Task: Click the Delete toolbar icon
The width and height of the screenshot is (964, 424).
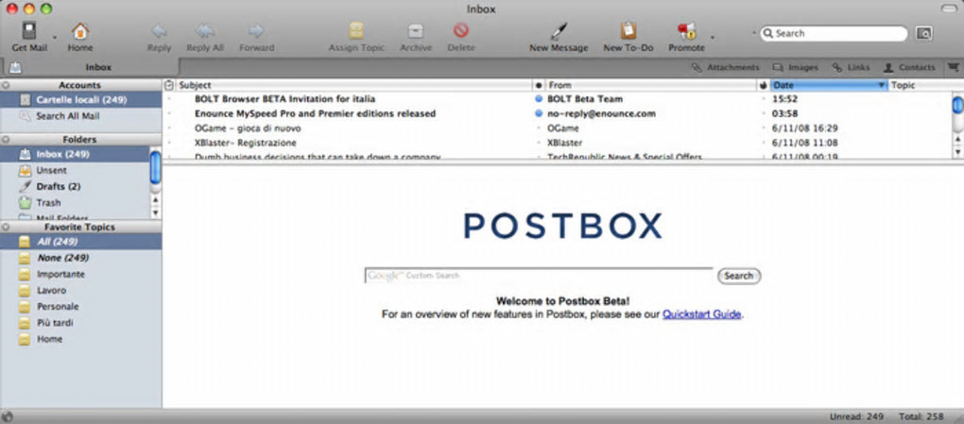Action: tap(461, 30)
